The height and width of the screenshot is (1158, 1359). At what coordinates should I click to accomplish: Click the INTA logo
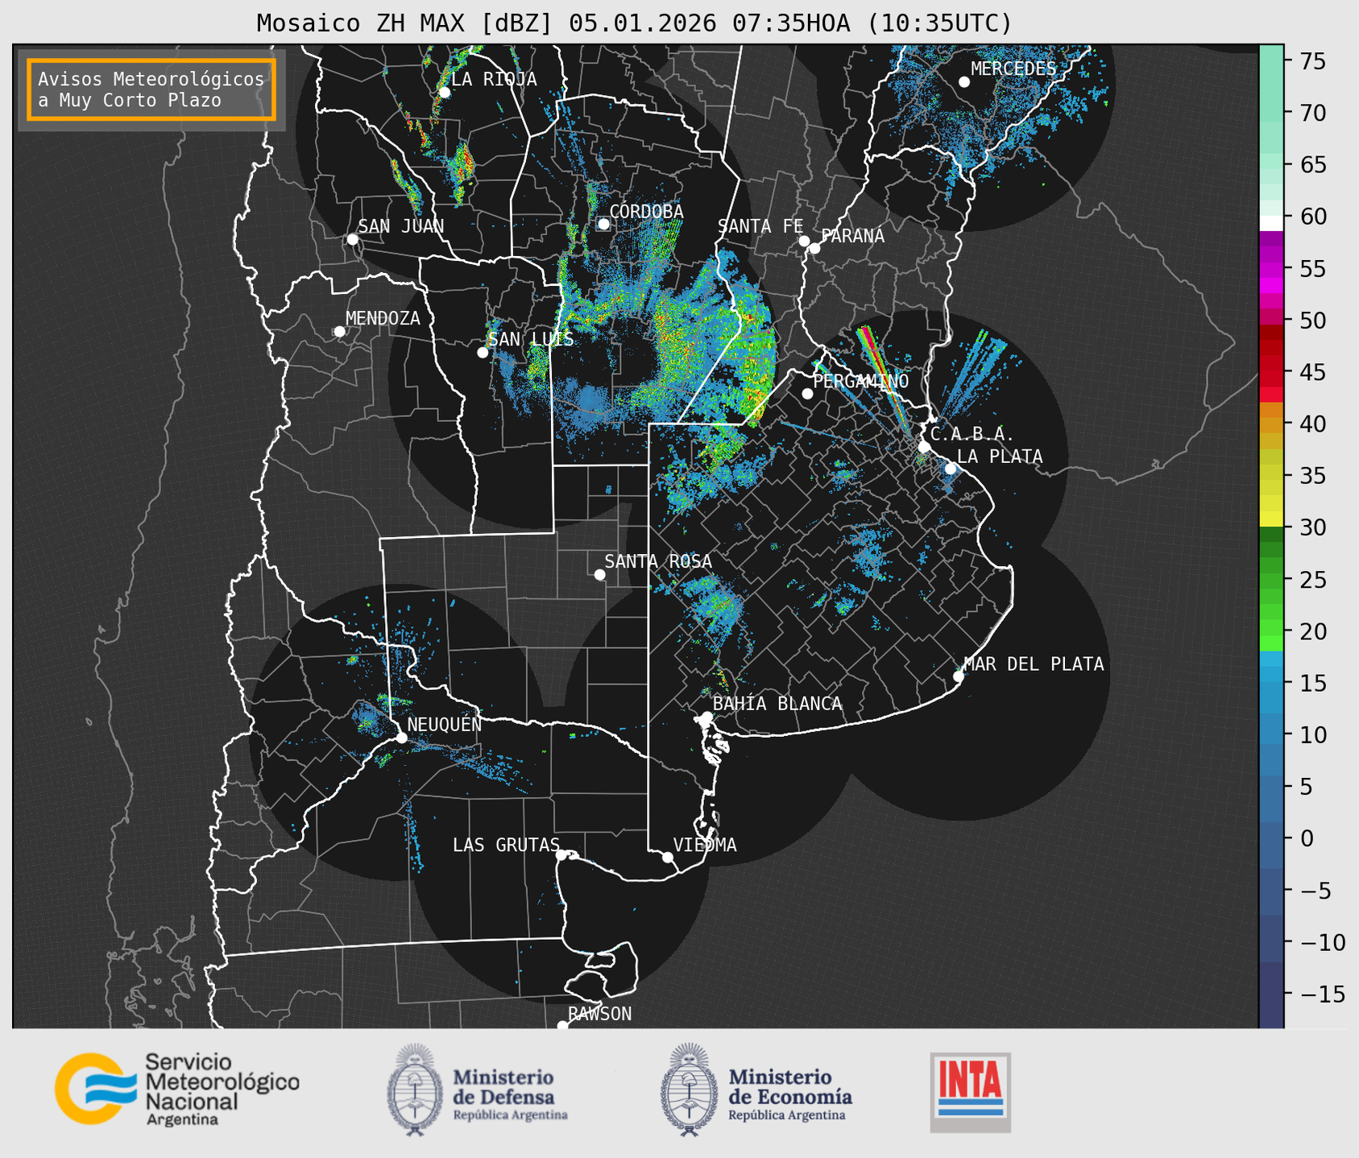970,1091
